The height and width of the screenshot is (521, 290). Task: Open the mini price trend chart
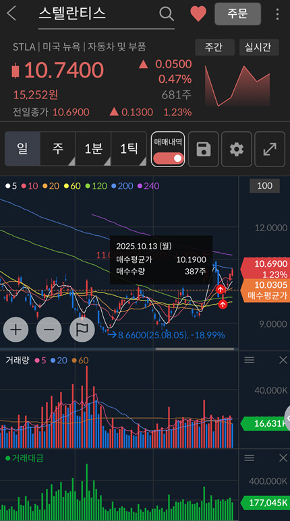[x=237, y=86]
